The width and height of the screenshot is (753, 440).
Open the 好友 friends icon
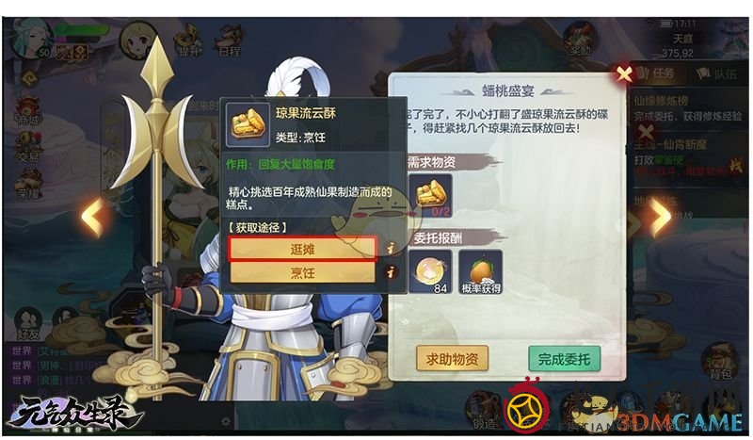point(28,323)
